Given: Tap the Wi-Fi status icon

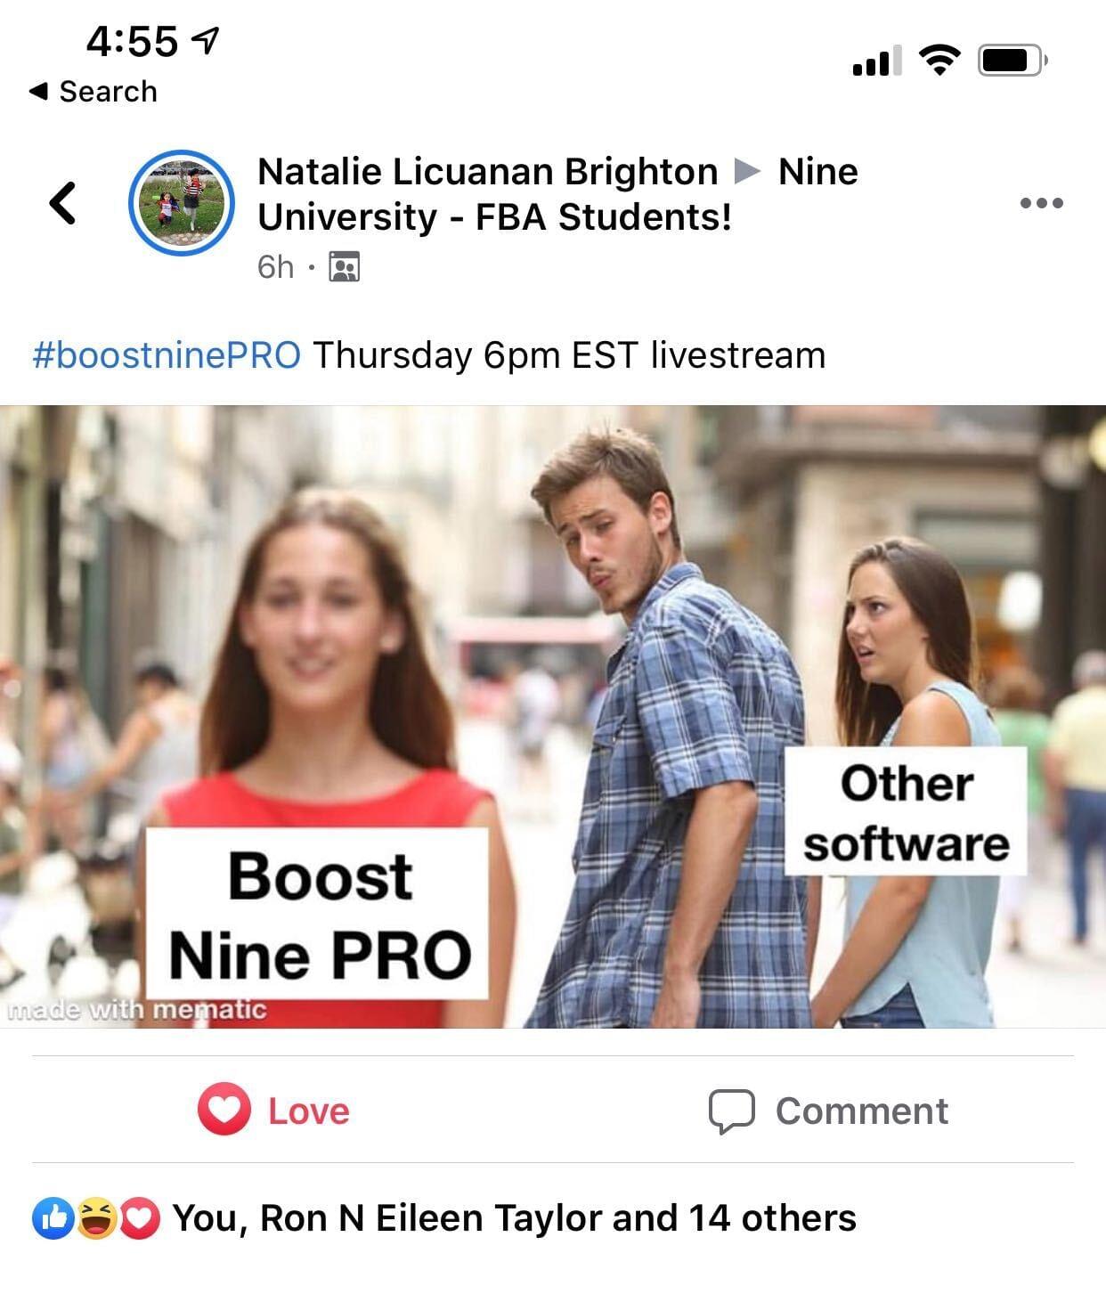Looking at the screenshot, I should pos(939,61).
